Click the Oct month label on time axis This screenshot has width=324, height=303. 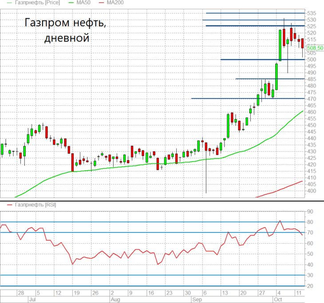click(278, 299)
